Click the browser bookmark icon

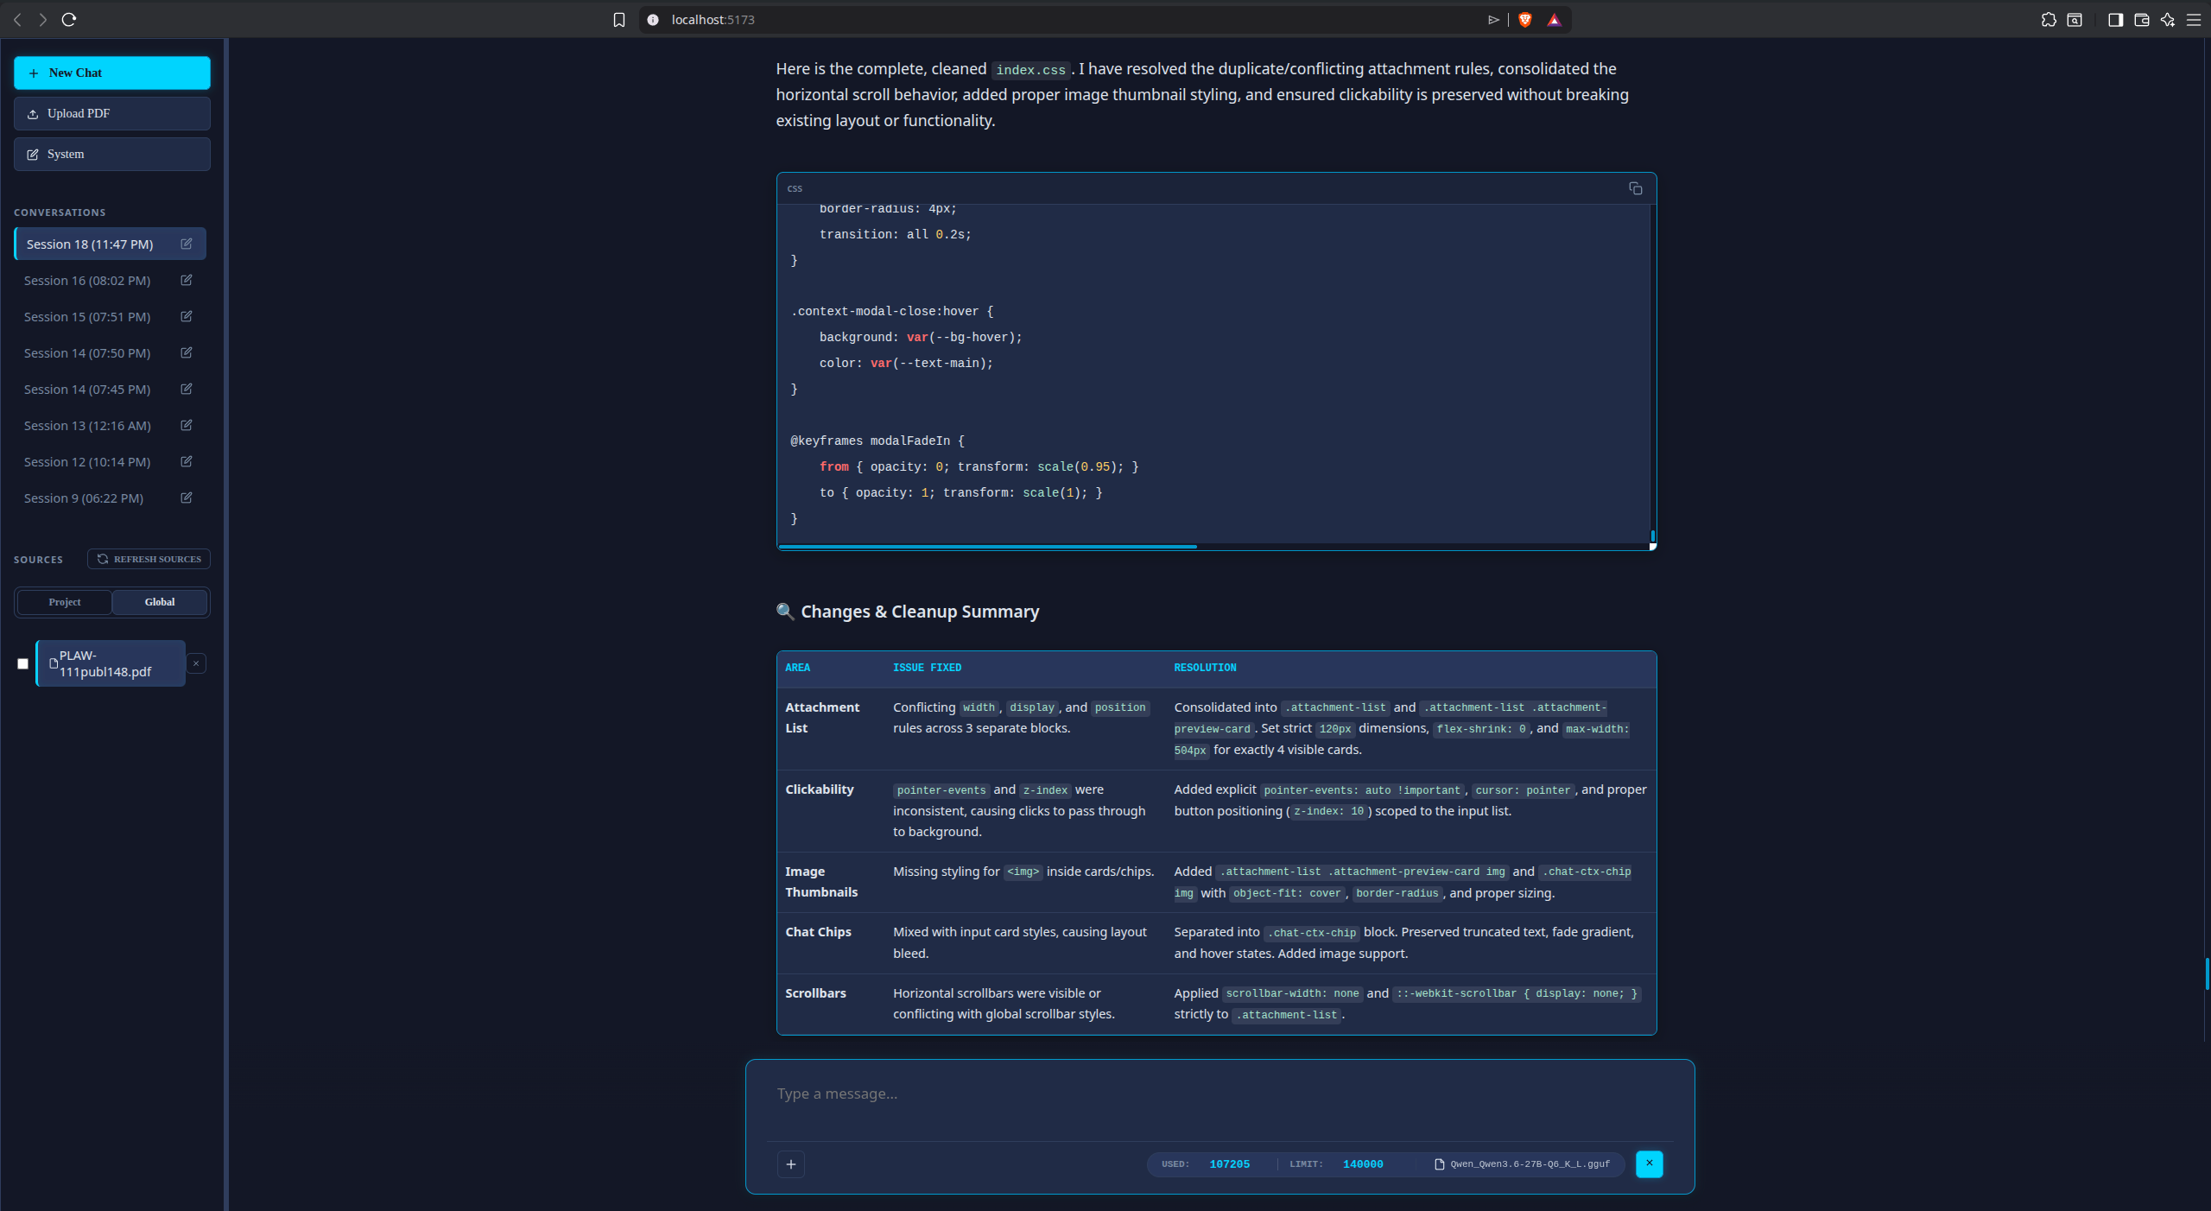pos(618,20)
